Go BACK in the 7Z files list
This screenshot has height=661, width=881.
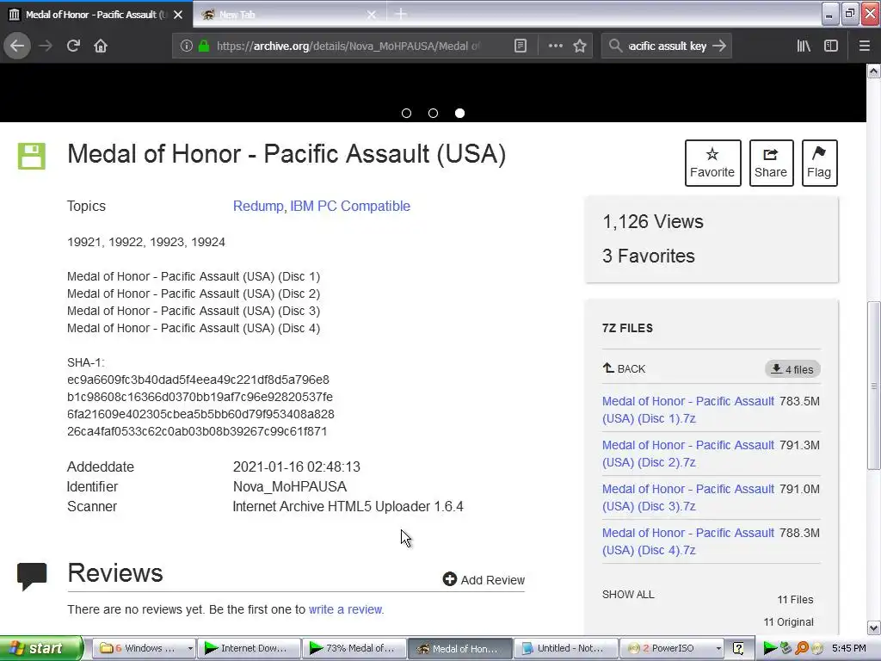624,368
